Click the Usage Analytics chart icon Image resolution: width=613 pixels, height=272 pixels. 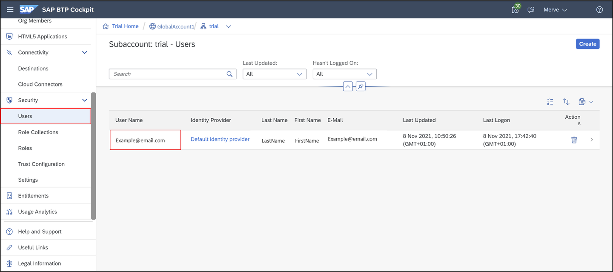point(9,212)
